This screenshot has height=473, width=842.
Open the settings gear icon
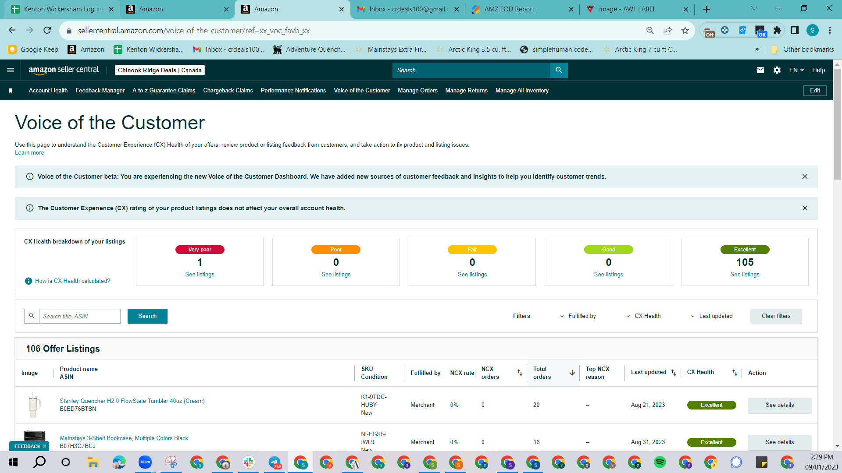[x=777, y=70]
